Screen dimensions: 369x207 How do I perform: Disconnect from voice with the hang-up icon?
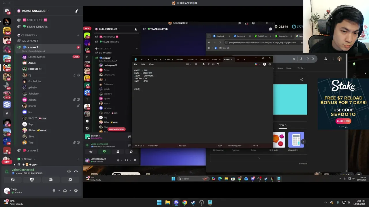click(x=76, y=171)
